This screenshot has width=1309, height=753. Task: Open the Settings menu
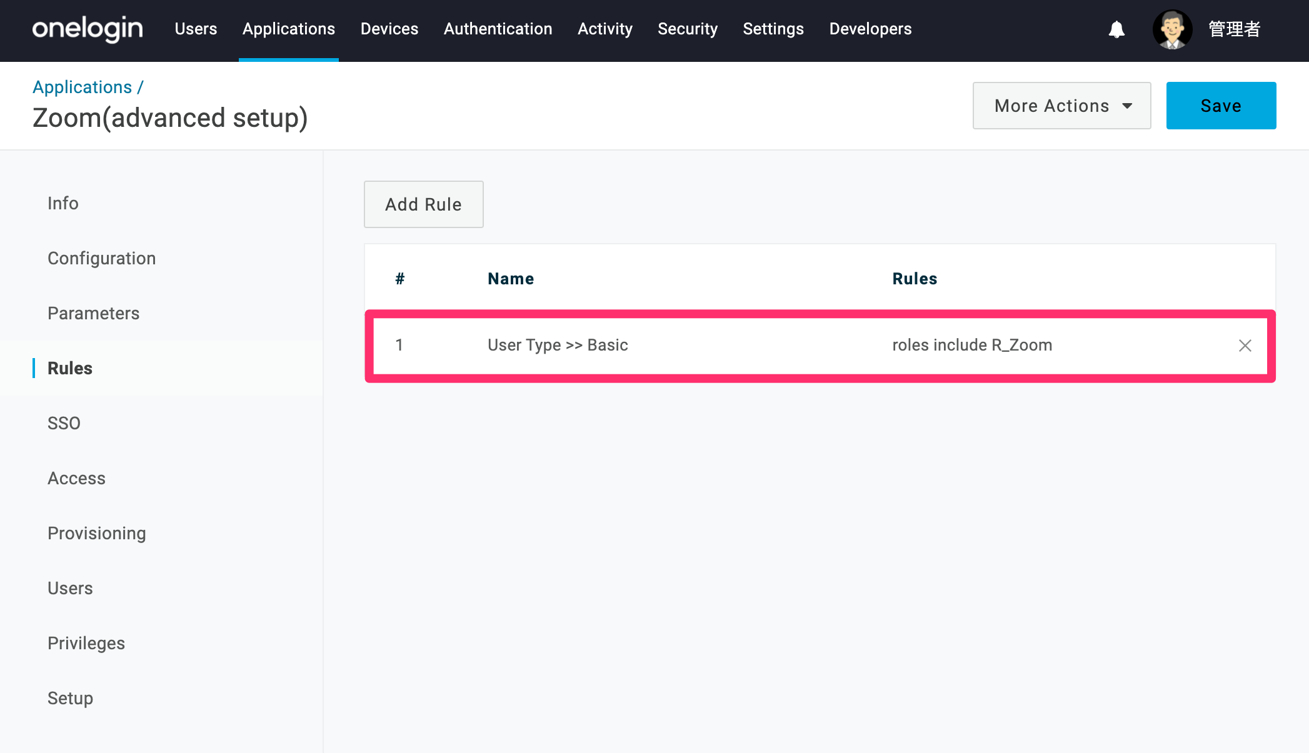click(x=773, y=29)
